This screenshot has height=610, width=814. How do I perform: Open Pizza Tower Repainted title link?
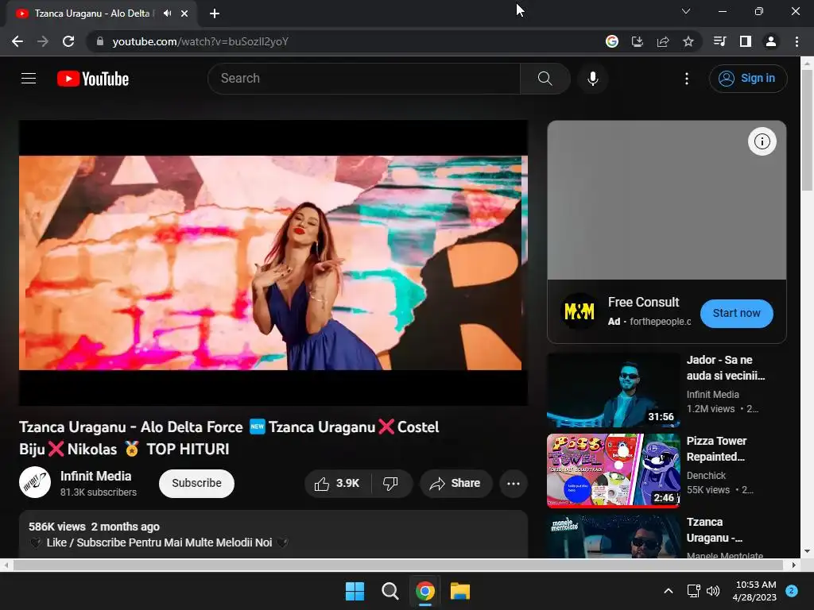click(x=716, y=449)
